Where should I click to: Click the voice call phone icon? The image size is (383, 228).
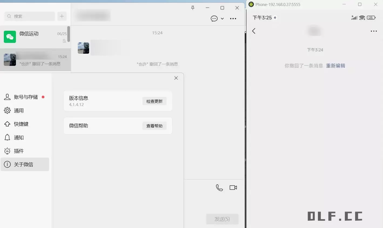click(x=219, y=188)
